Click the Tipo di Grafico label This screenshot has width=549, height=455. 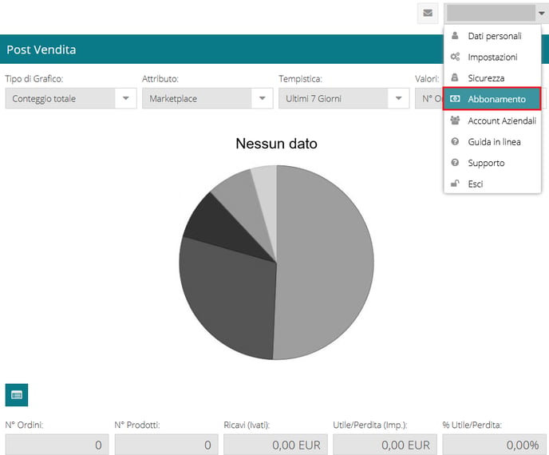34,79
